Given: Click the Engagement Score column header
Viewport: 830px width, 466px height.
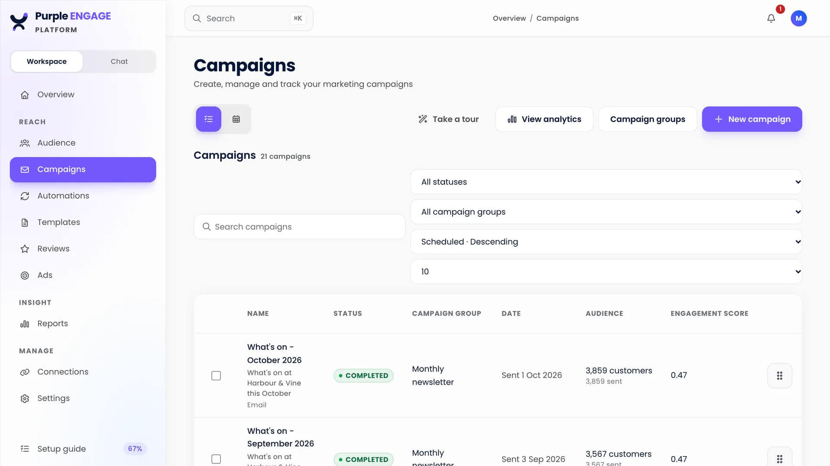Looking at the screenshot, I should [709, 314].
